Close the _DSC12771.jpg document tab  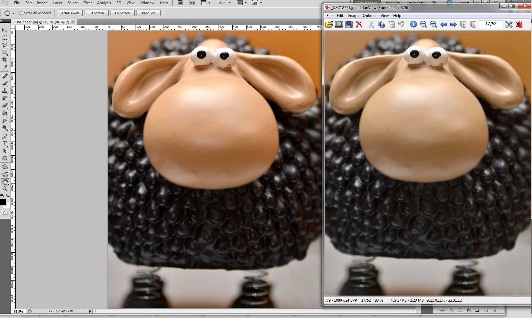point(73,22)
